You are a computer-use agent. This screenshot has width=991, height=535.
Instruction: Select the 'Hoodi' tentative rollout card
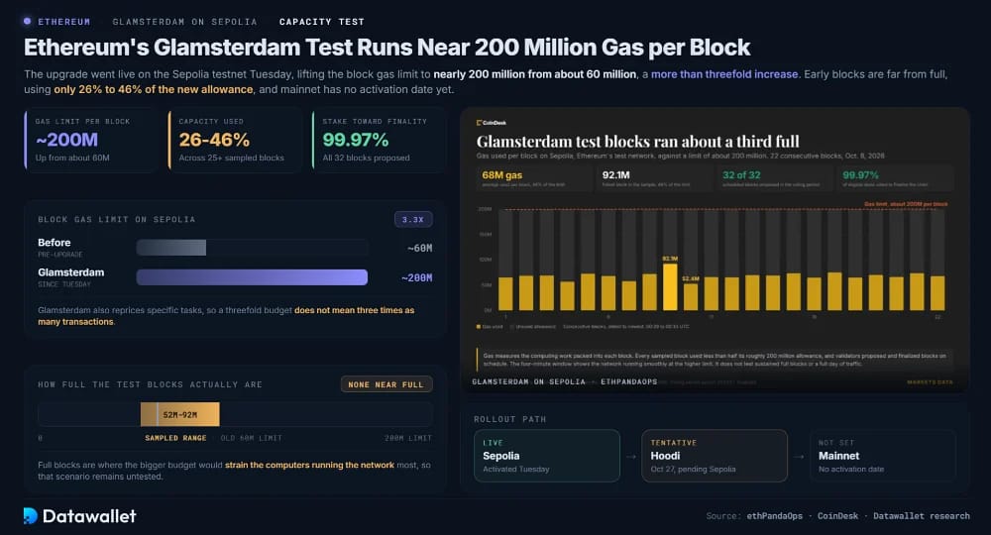pos(715,456)
